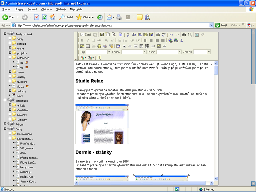Open the Nástroje menu
This screenshot has height=192, width=256.
click(61, 9)
